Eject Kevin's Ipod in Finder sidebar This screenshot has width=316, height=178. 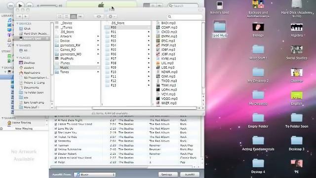click(x=47, y=39)
